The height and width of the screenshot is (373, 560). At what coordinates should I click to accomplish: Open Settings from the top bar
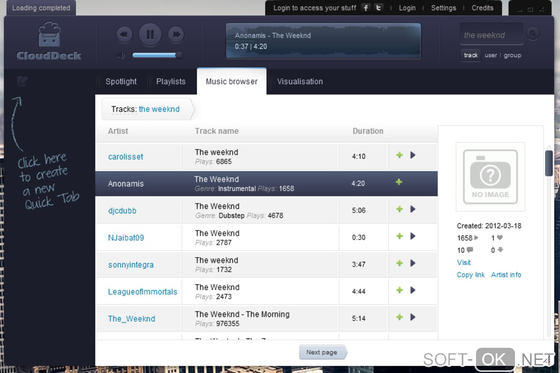click(443, 8)
